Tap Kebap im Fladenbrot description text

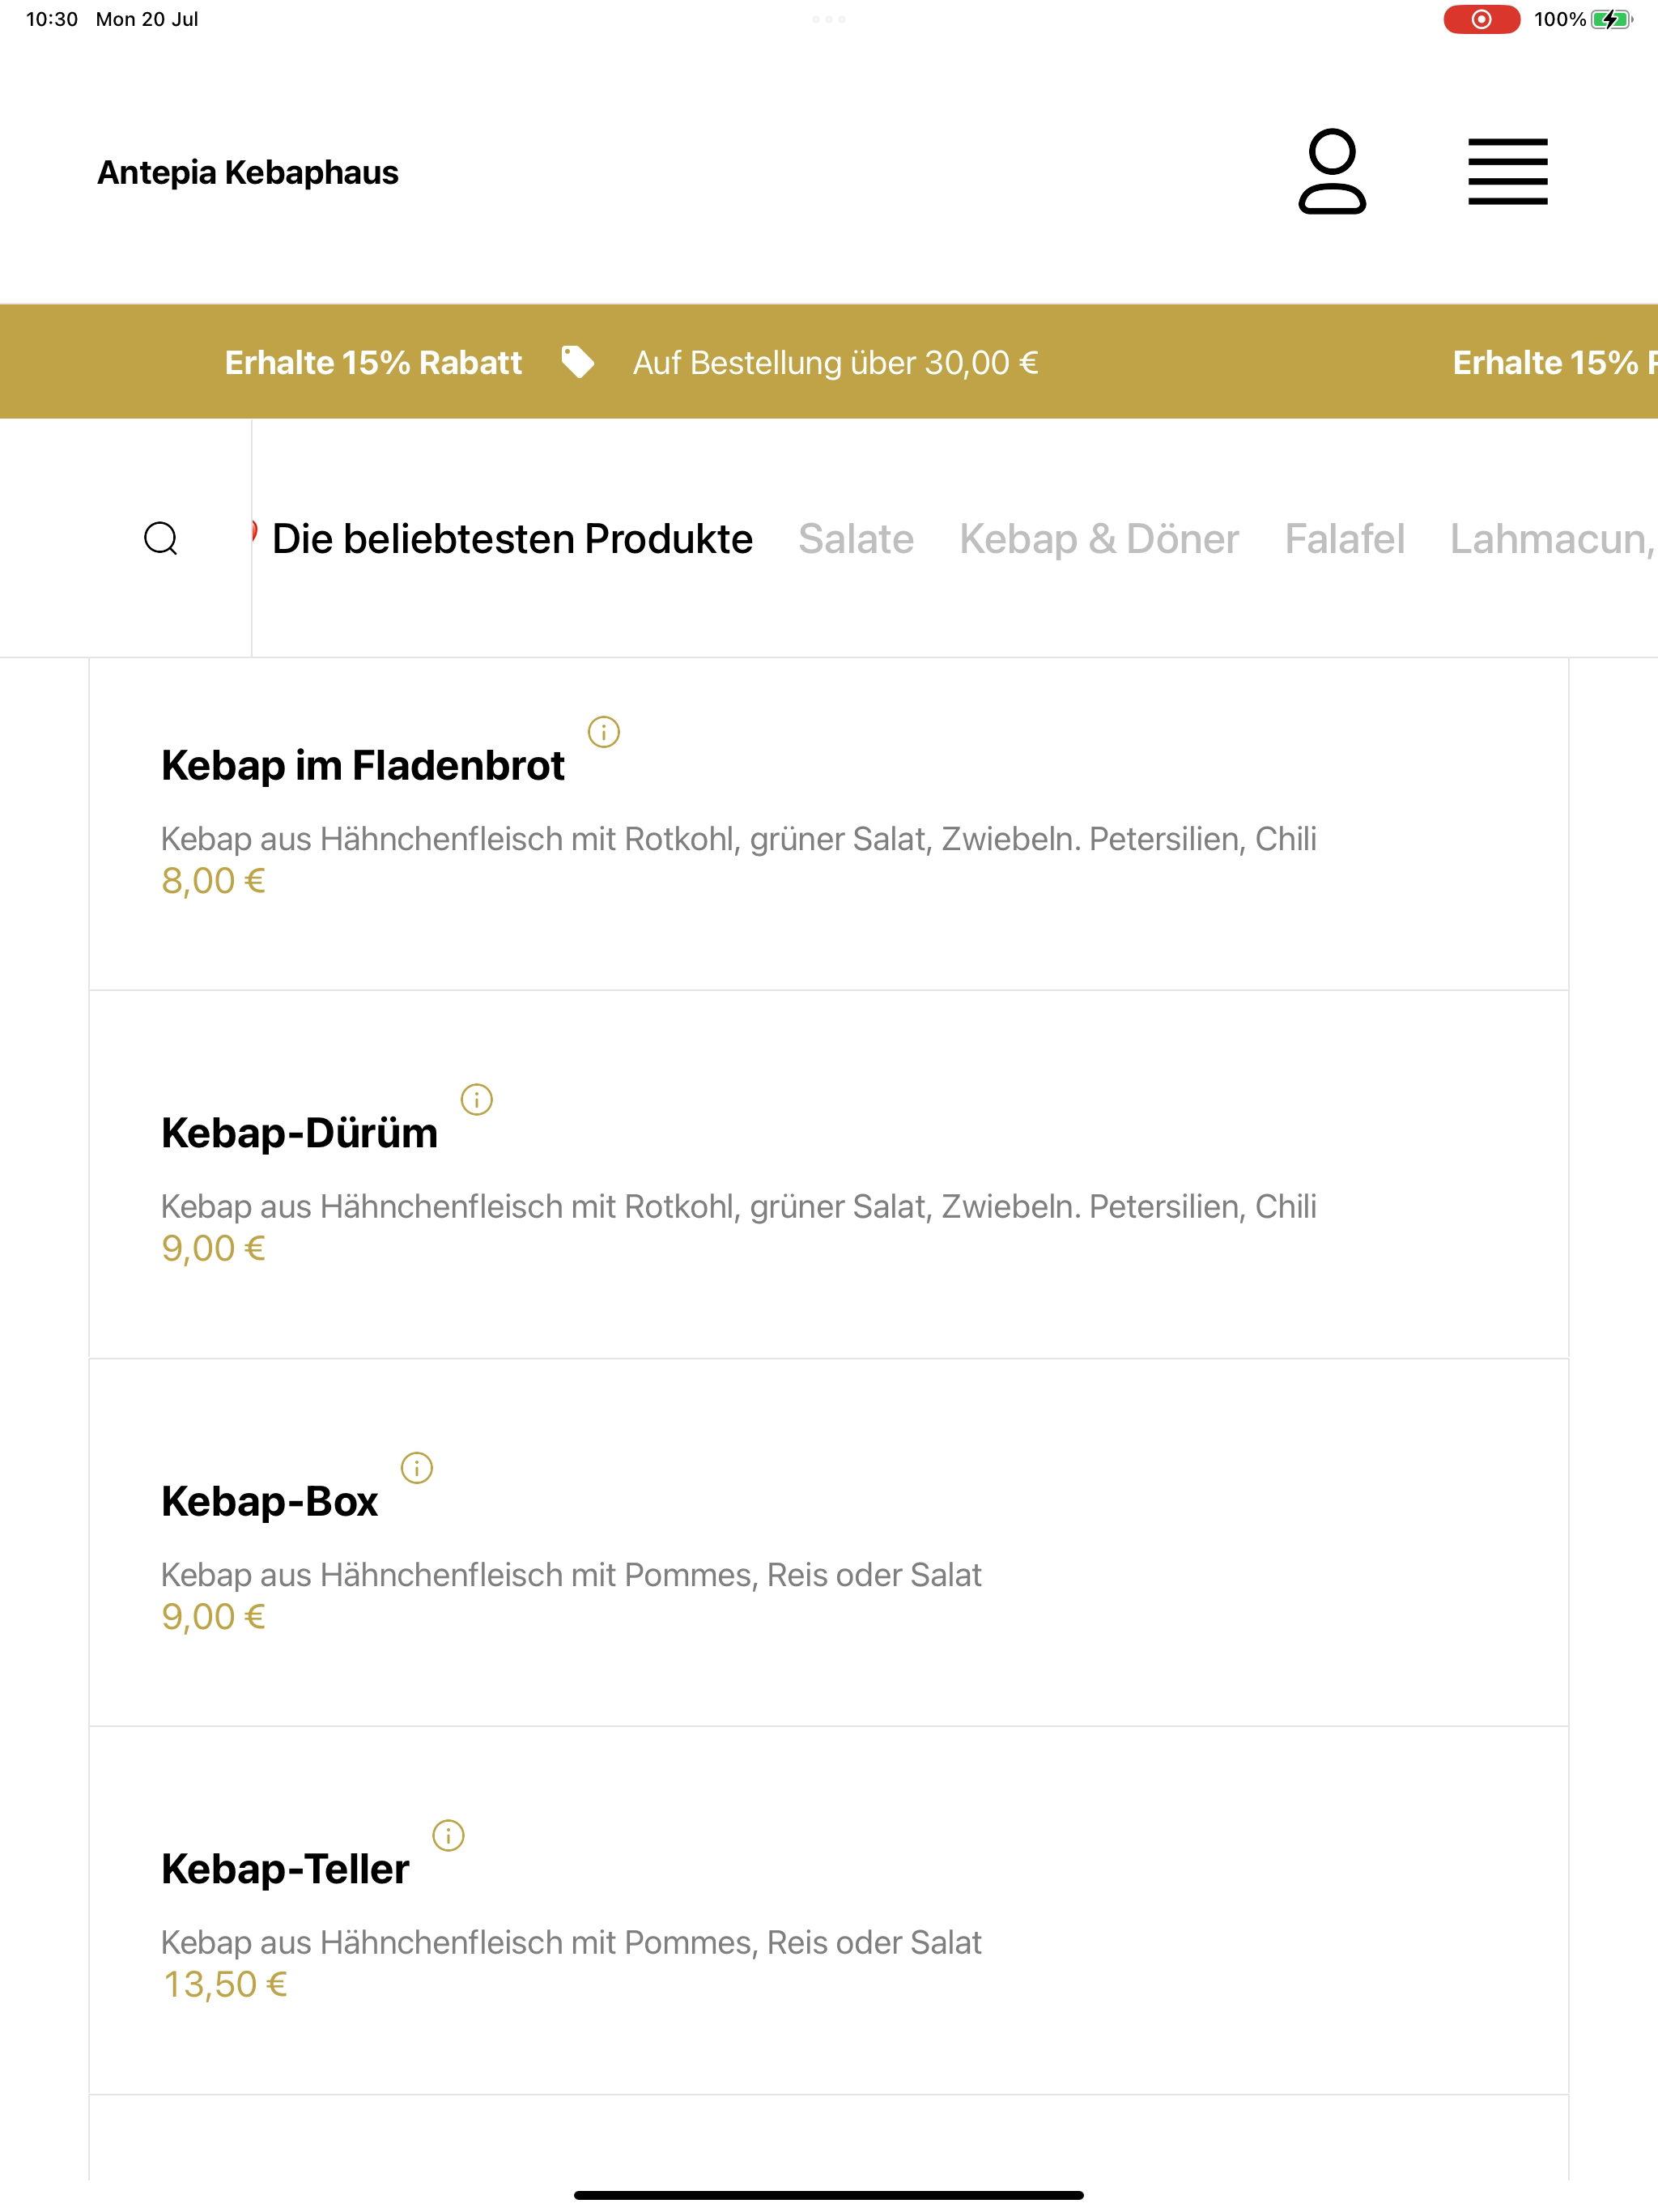(x=738, y=839)
